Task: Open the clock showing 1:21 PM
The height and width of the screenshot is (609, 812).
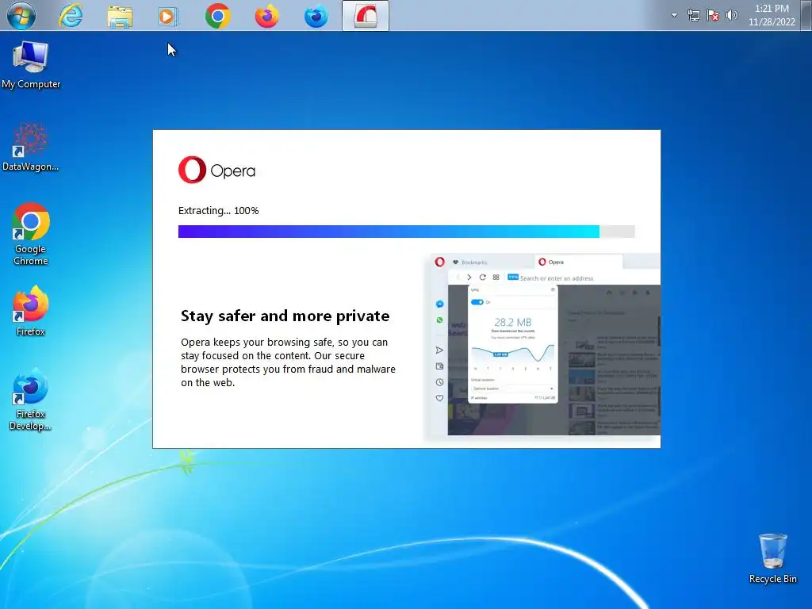Action: (772, 15)
